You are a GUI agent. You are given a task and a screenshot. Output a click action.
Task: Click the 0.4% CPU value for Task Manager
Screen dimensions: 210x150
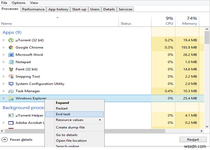pyautogui.click(x=169, y=91)
